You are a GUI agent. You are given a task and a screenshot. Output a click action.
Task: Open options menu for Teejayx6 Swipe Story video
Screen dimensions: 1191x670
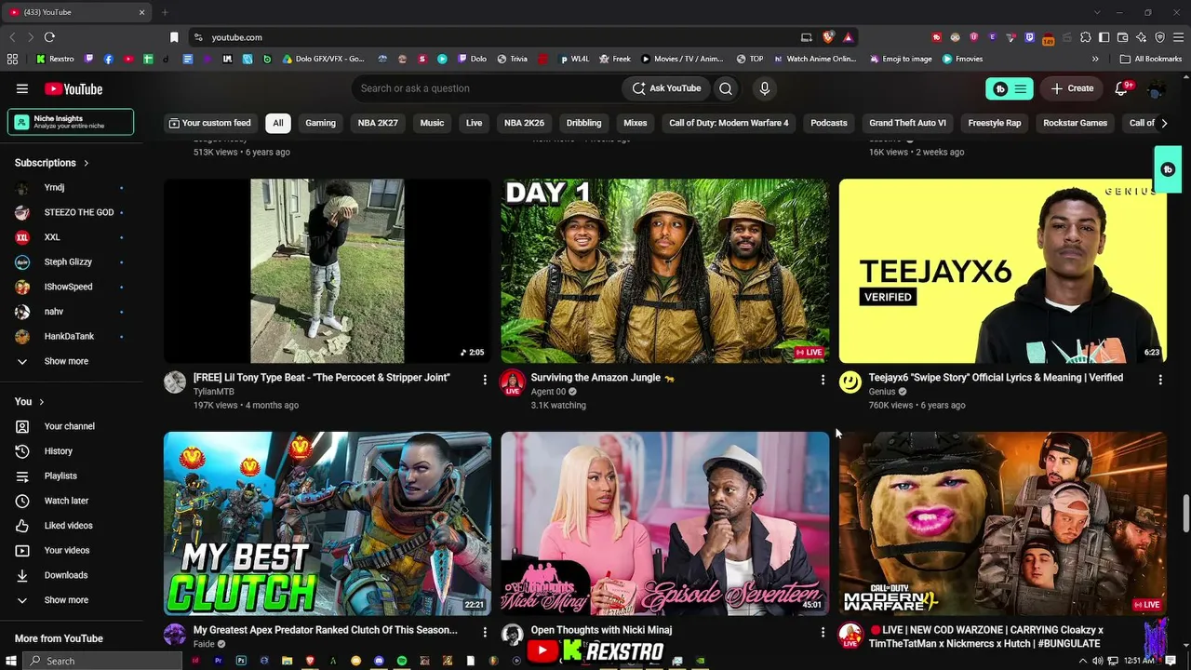pos(1160,380)
